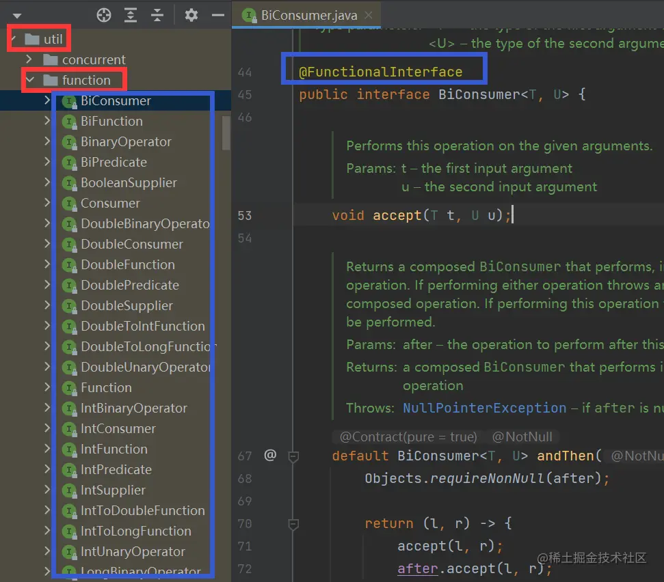664x582 pixels.
Task: Select IntToLongFunction in the tree
Action: coord(136,531)
